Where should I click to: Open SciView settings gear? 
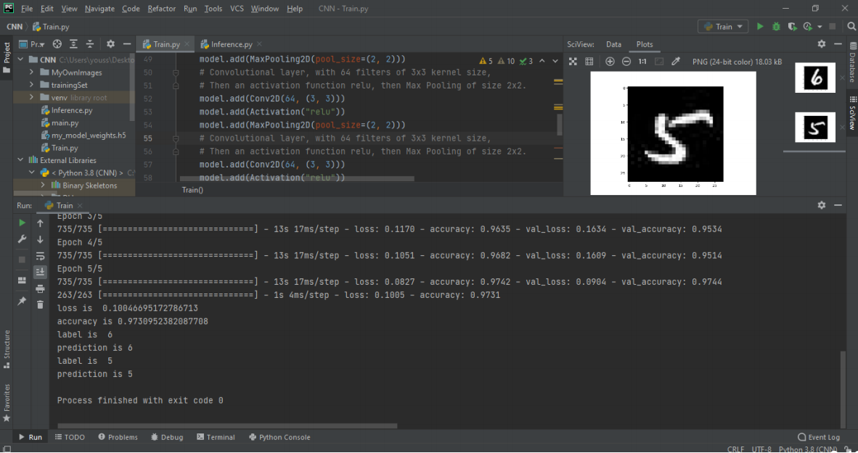[821, 43]
